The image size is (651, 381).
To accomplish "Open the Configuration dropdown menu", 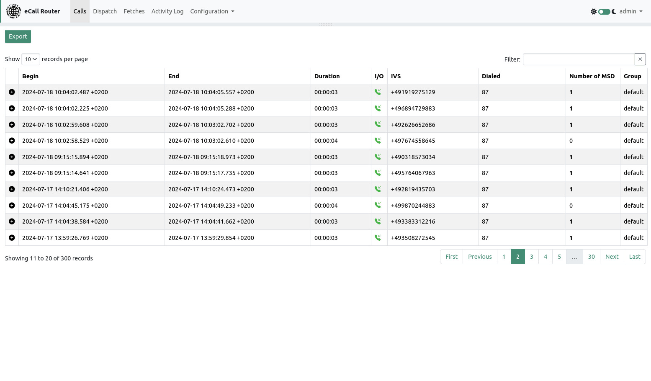I will coord(212,11).
